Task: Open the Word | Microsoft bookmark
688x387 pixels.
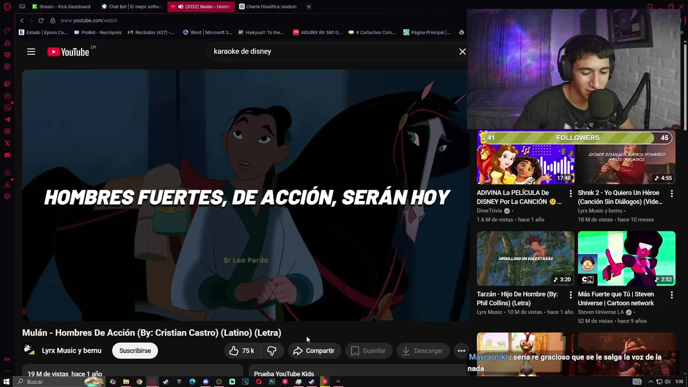Action: 207,32
